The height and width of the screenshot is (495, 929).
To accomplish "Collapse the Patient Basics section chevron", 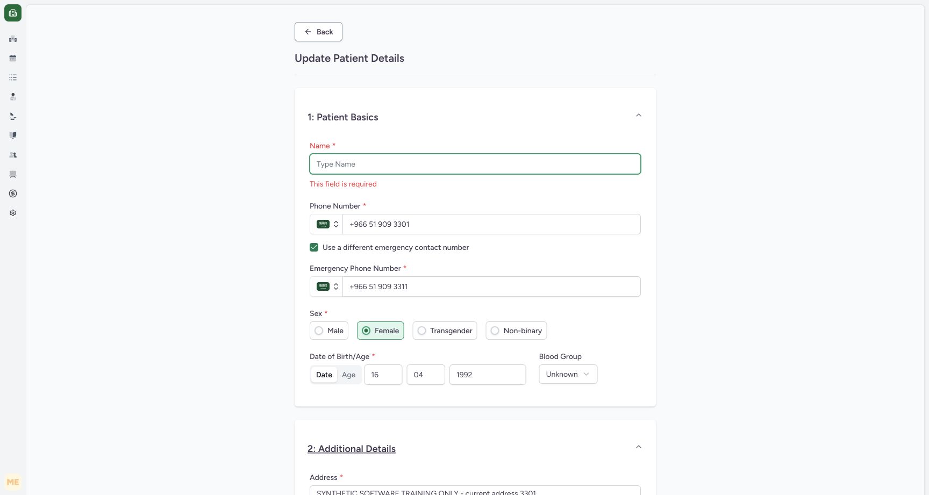I will pos(639,115).
